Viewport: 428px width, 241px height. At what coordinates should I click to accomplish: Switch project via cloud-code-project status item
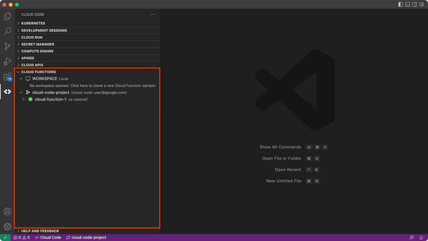pos(86,238)
